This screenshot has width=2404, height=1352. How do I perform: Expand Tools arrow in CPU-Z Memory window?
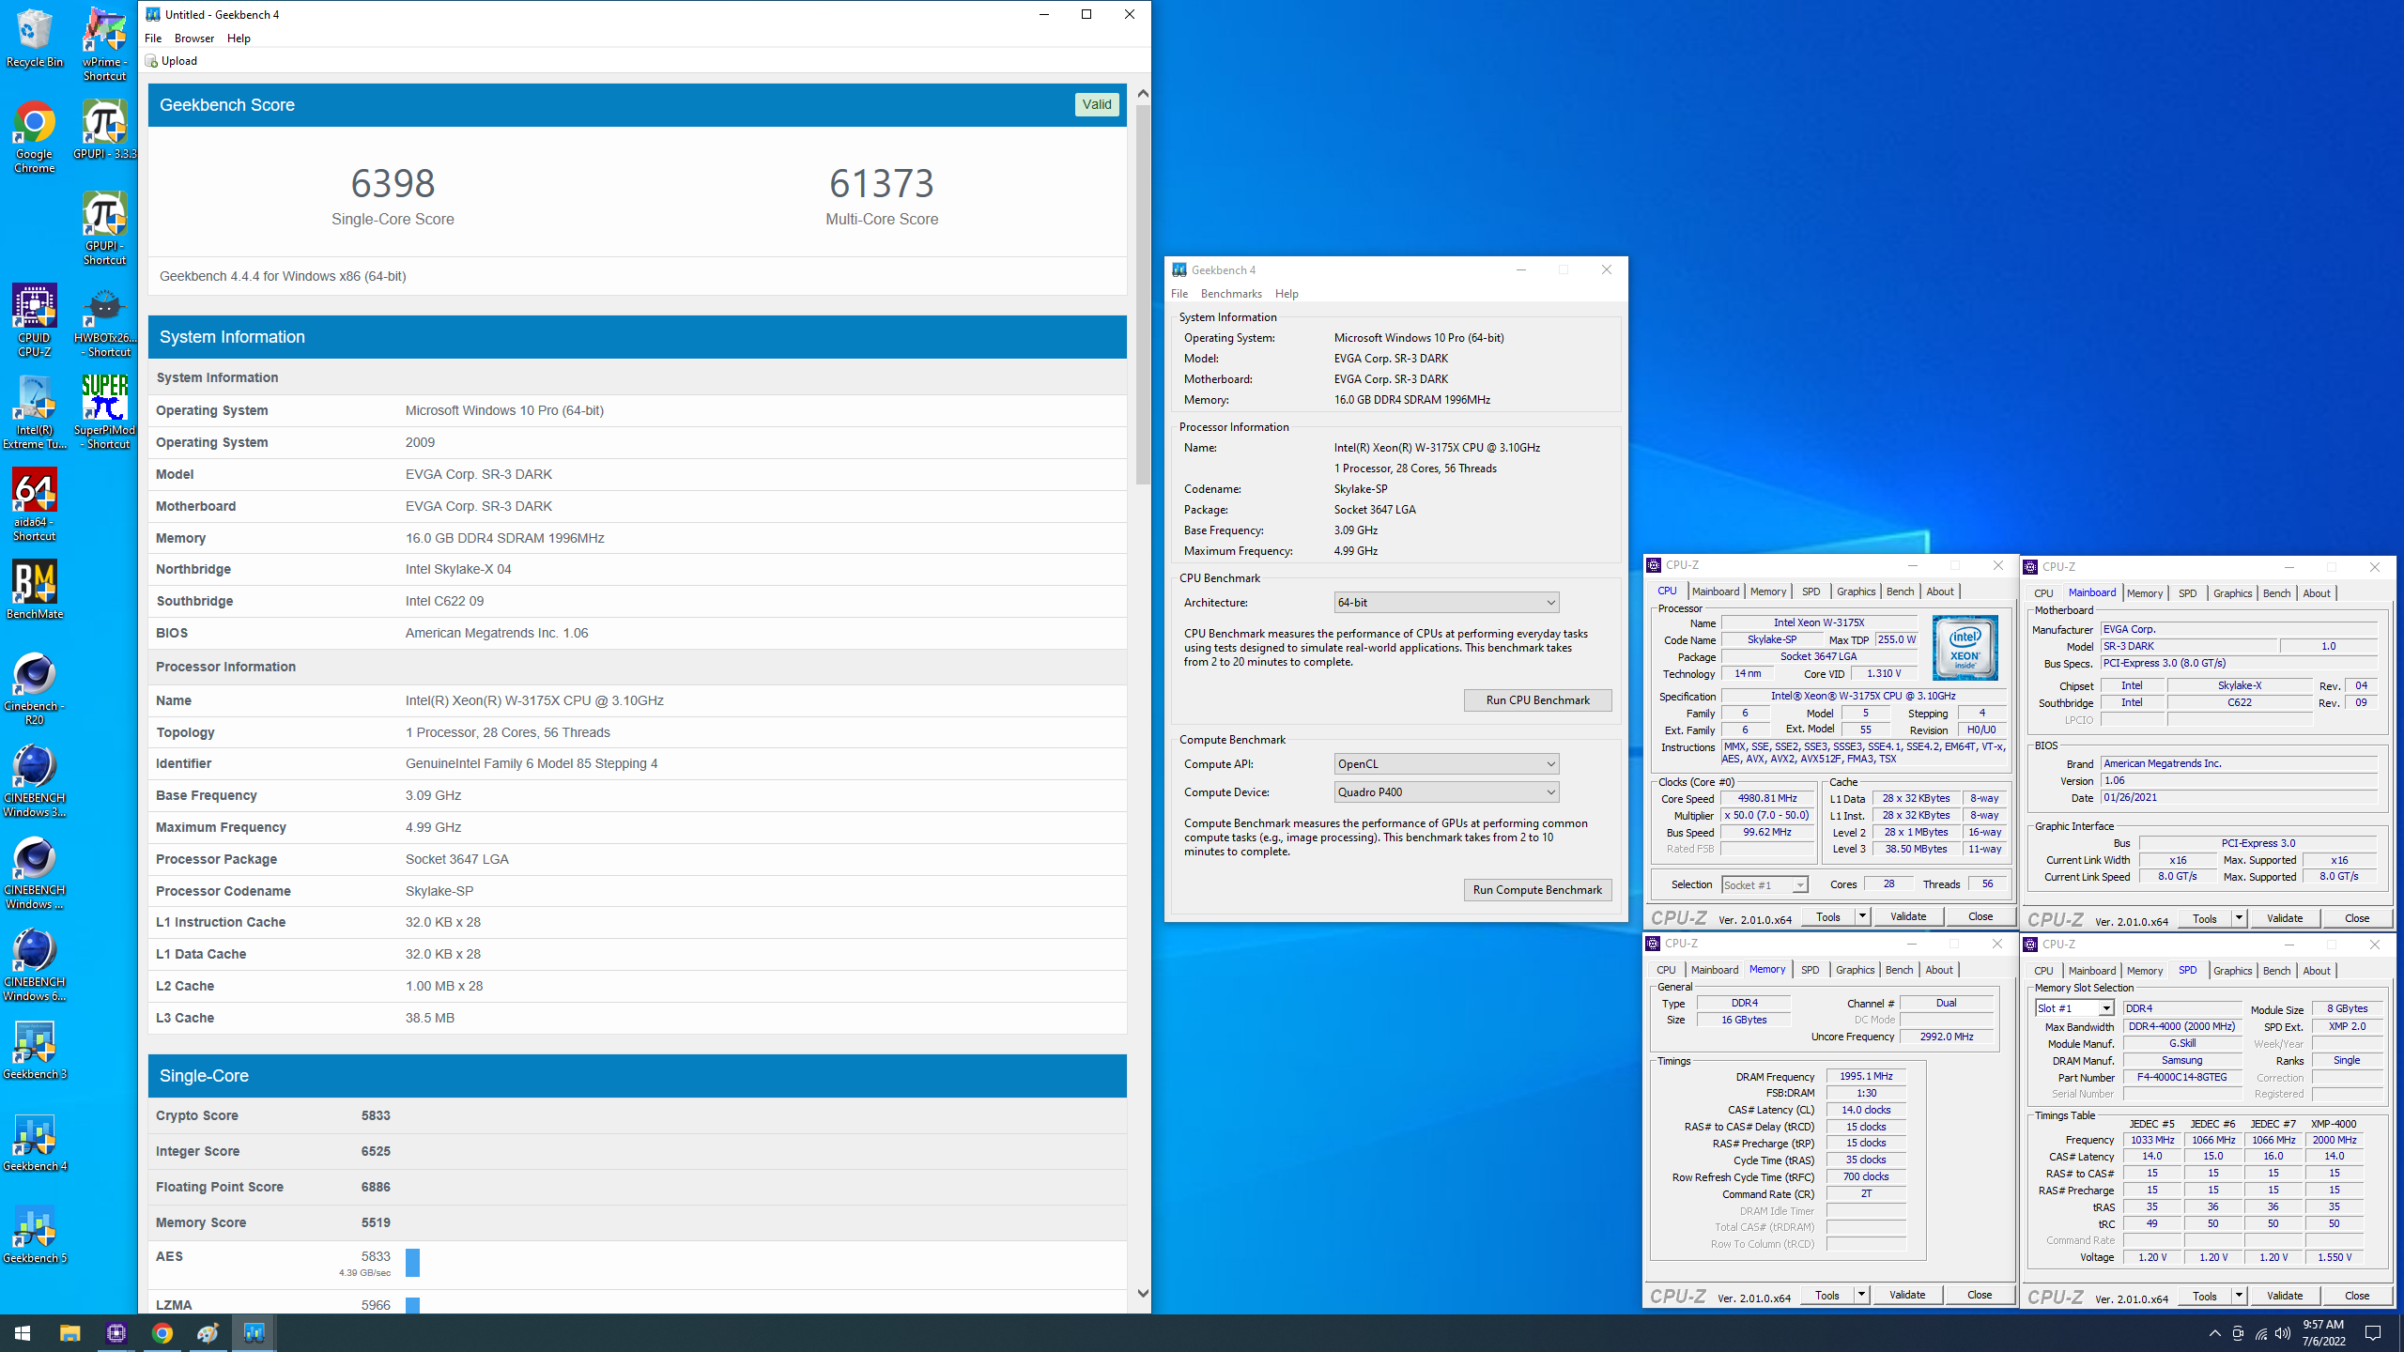[1861, 1295]
